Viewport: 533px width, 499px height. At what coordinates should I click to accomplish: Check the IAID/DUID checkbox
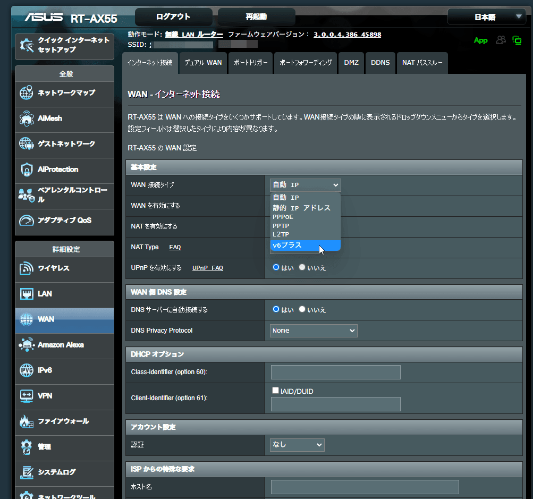pos(275,391)
